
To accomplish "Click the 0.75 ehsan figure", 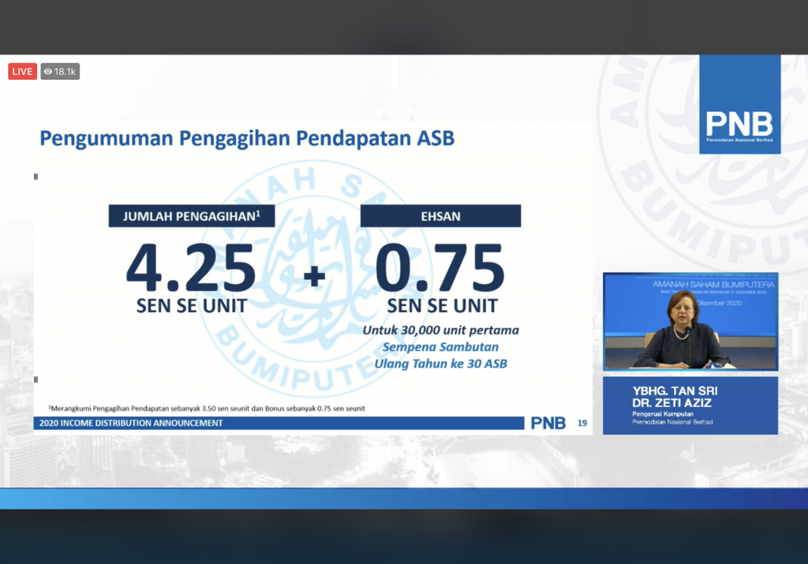I will click(440, 268).
